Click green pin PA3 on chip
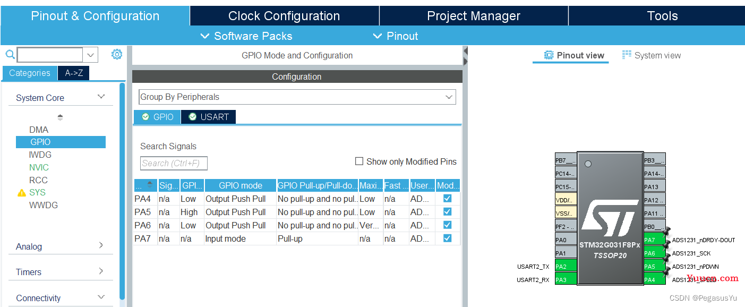This screenshot has height=307, width=745. 566,279
